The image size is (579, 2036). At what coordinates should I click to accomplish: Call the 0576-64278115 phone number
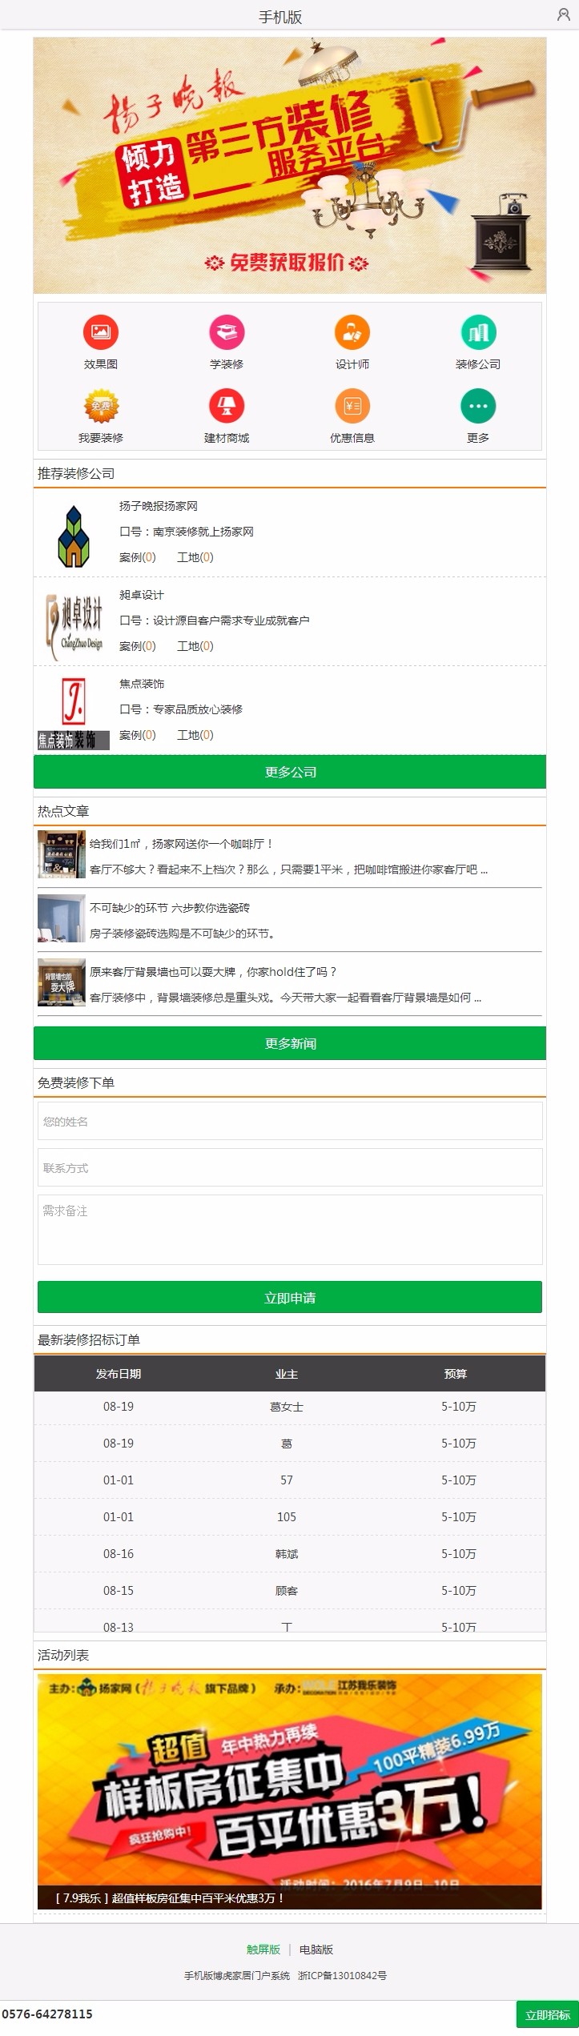coord(47,2014)
